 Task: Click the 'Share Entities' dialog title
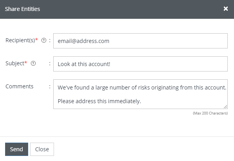(22, 9)
